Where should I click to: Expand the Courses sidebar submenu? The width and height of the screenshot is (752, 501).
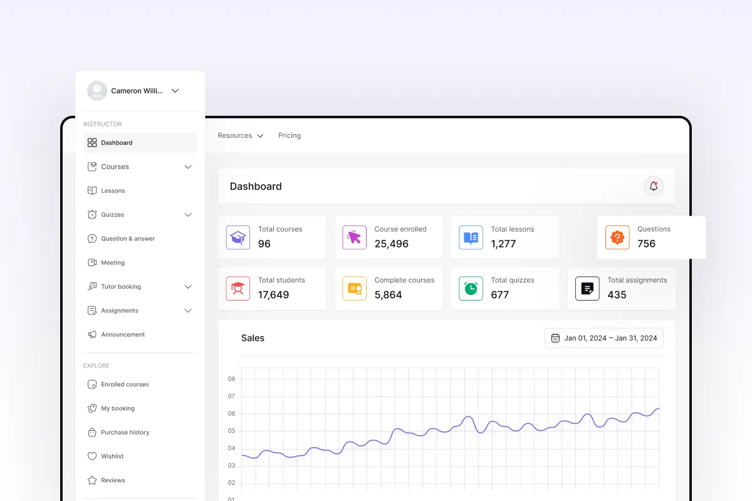coord(188,167)
